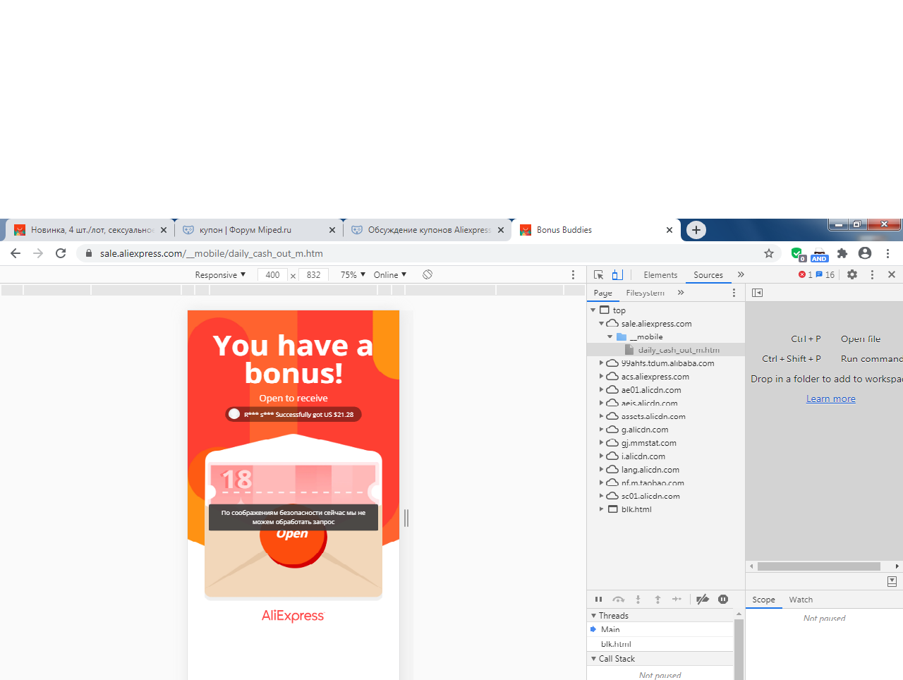Show more Sources navigator tabs chevron
The height and width of the screenshot is (680, 903).
[681, 293]
